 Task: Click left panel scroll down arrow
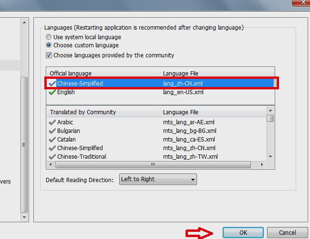point(24,217)
